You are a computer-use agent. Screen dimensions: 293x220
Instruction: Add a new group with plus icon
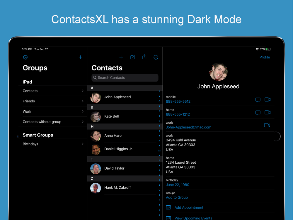coord(80,57)
